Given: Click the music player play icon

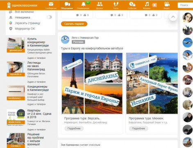Looking at the screenshot, I should (154, 5).
